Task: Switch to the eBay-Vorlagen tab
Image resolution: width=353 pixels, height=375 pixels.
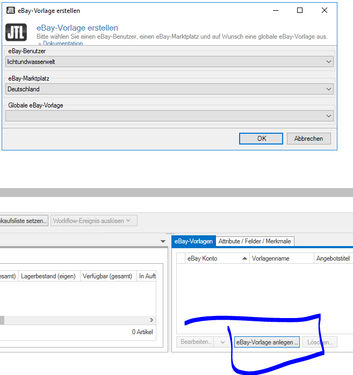Action: [x=193, y=241]
